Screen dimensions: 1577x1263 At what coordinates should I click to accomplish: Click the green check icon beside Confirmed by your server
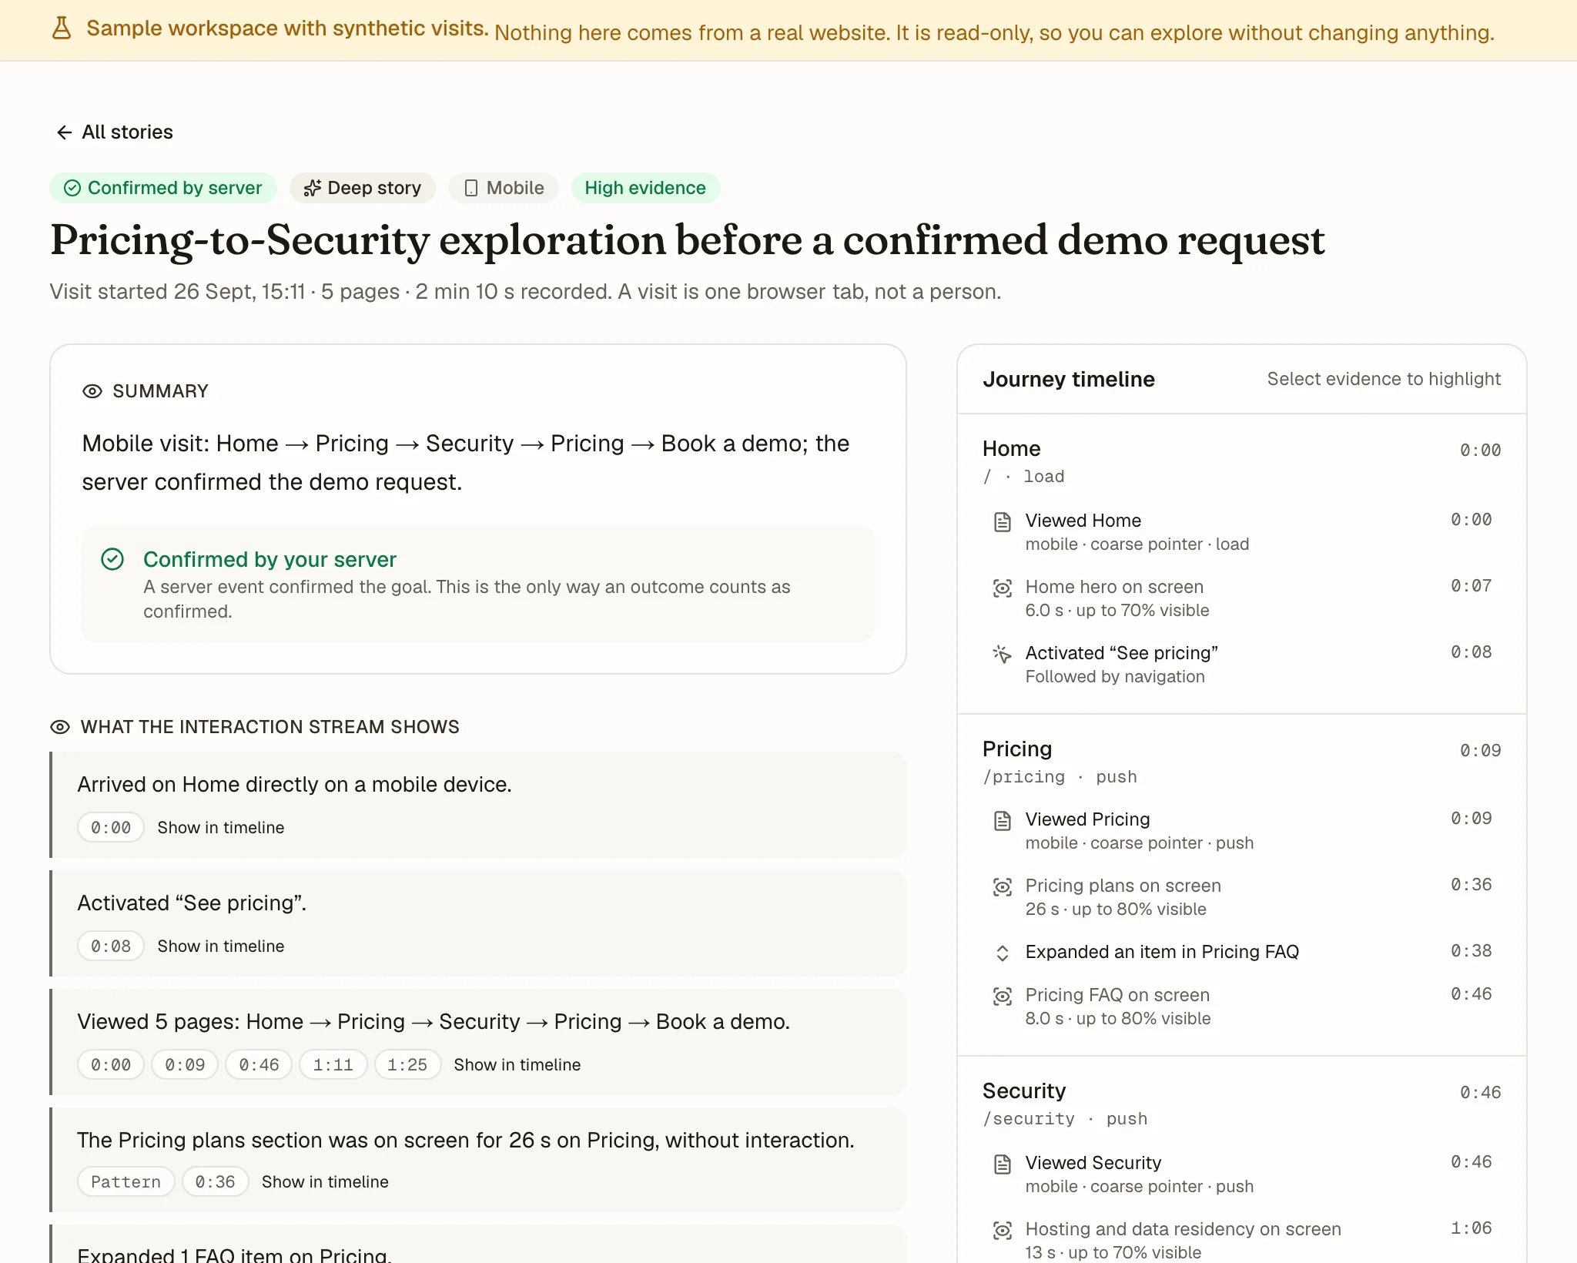pyautogui.click(x=112, y=559)
